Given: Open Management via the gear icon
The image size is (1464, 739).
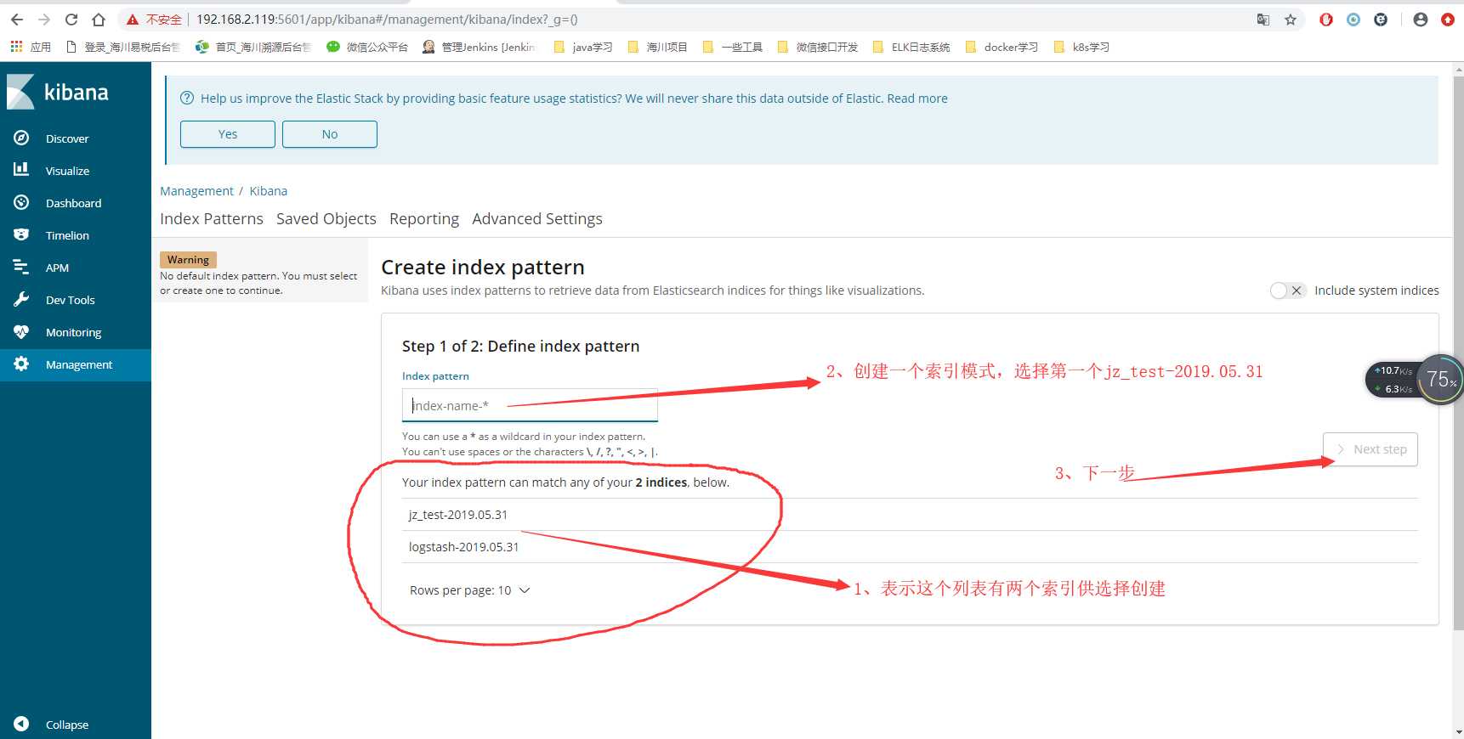Looking at the screenshot, I should 21,364.
